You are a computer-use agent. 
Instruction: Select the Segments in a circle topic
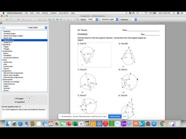pos(24,40)
